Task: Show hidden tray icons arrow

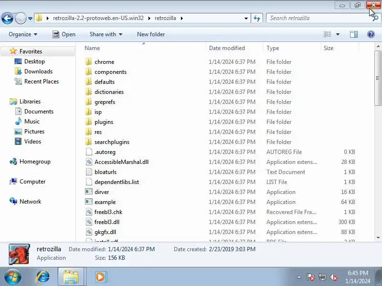Action: point(299,277)
